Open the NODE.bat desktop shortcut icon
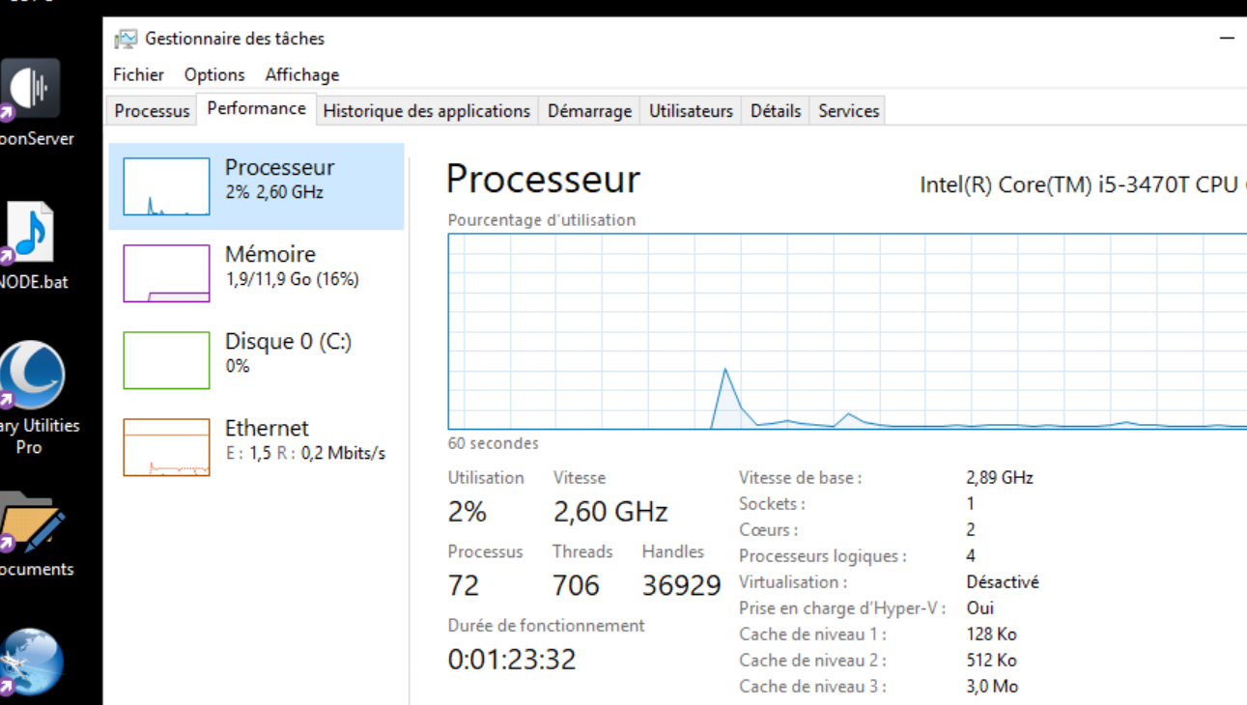This screenshot has width=1247, height=705. (x=31, y=233)
